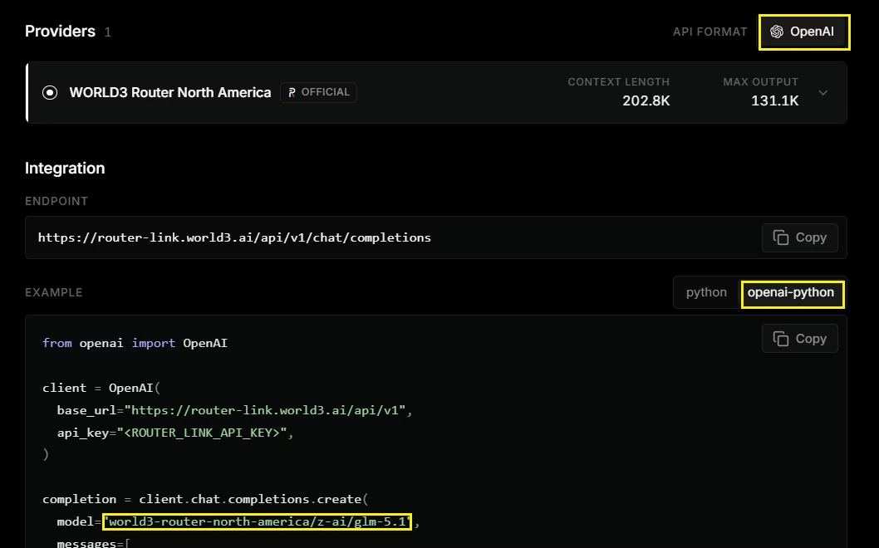879x548 pixels.
Task: Expand the WORLD3 Router provider row chevron
Action: [x=823, y=92]
